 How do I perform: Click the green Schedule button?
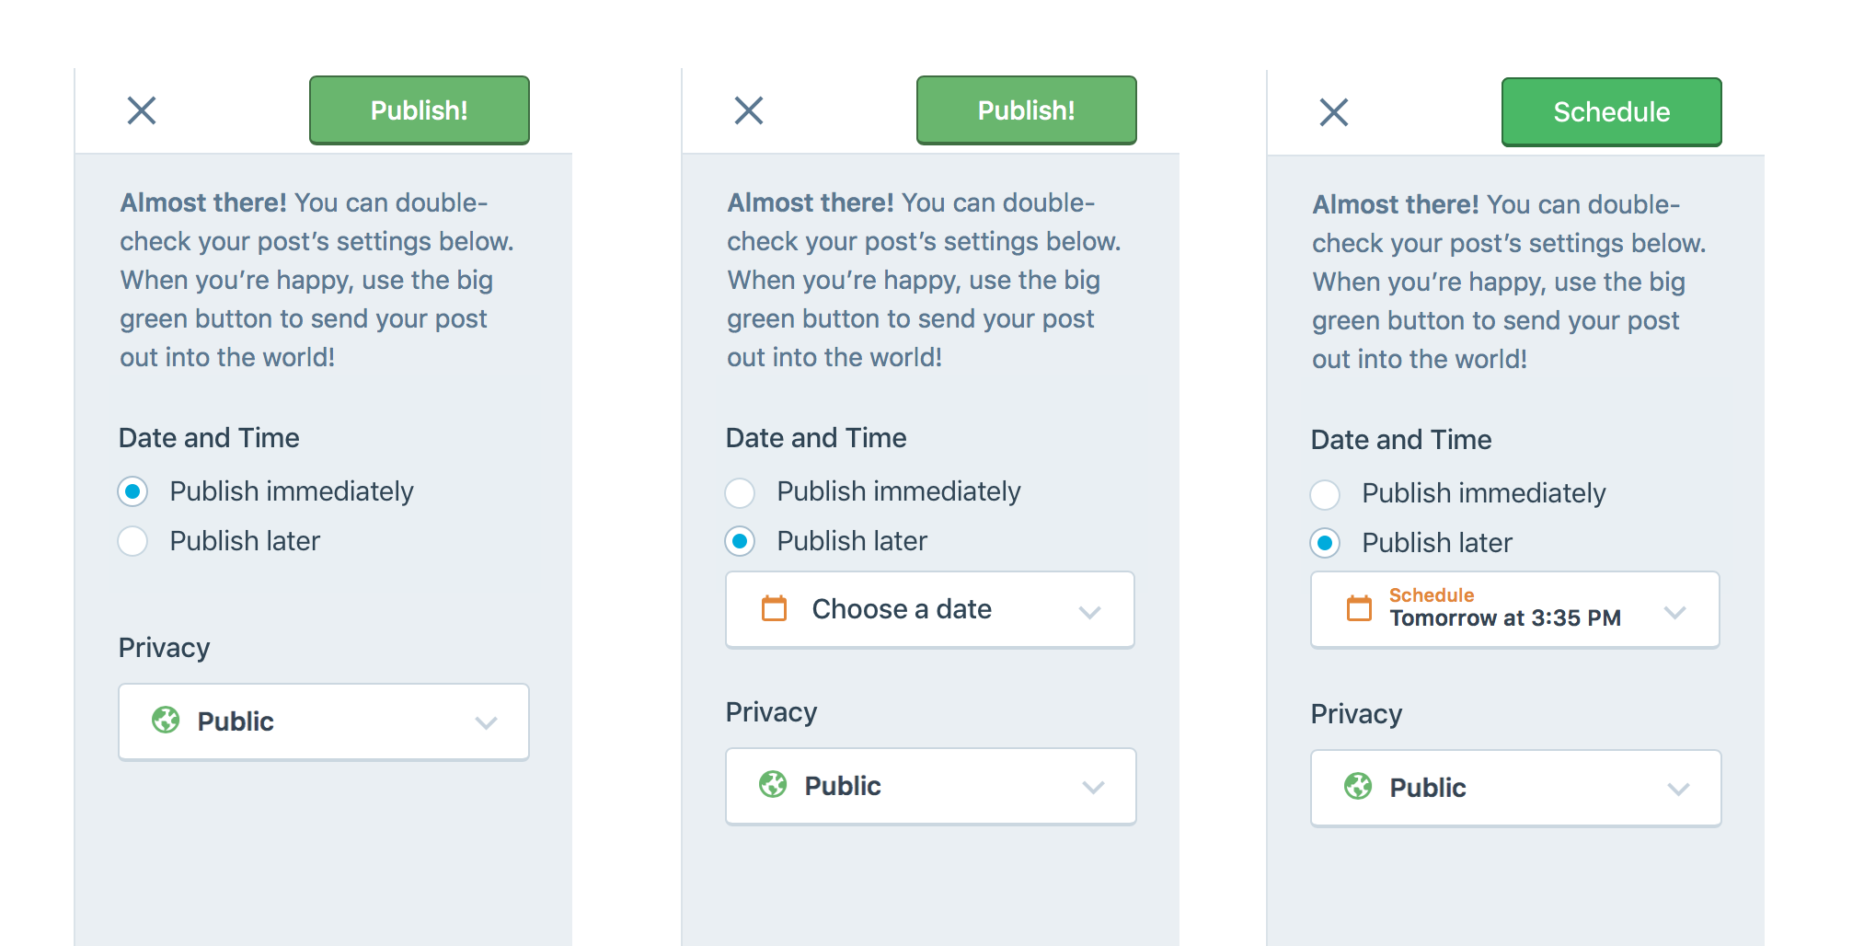[x=1611, y=112]
